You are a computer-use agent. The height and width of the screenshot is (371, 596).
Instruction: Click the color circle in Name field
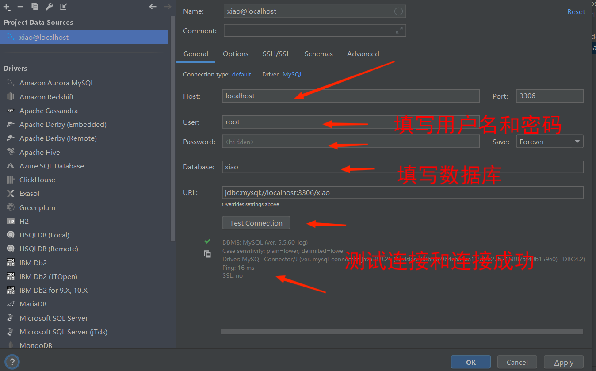point(398,11)
